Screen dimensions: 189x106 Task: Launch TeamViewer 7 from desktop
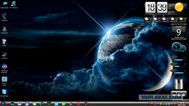point(4,94)
